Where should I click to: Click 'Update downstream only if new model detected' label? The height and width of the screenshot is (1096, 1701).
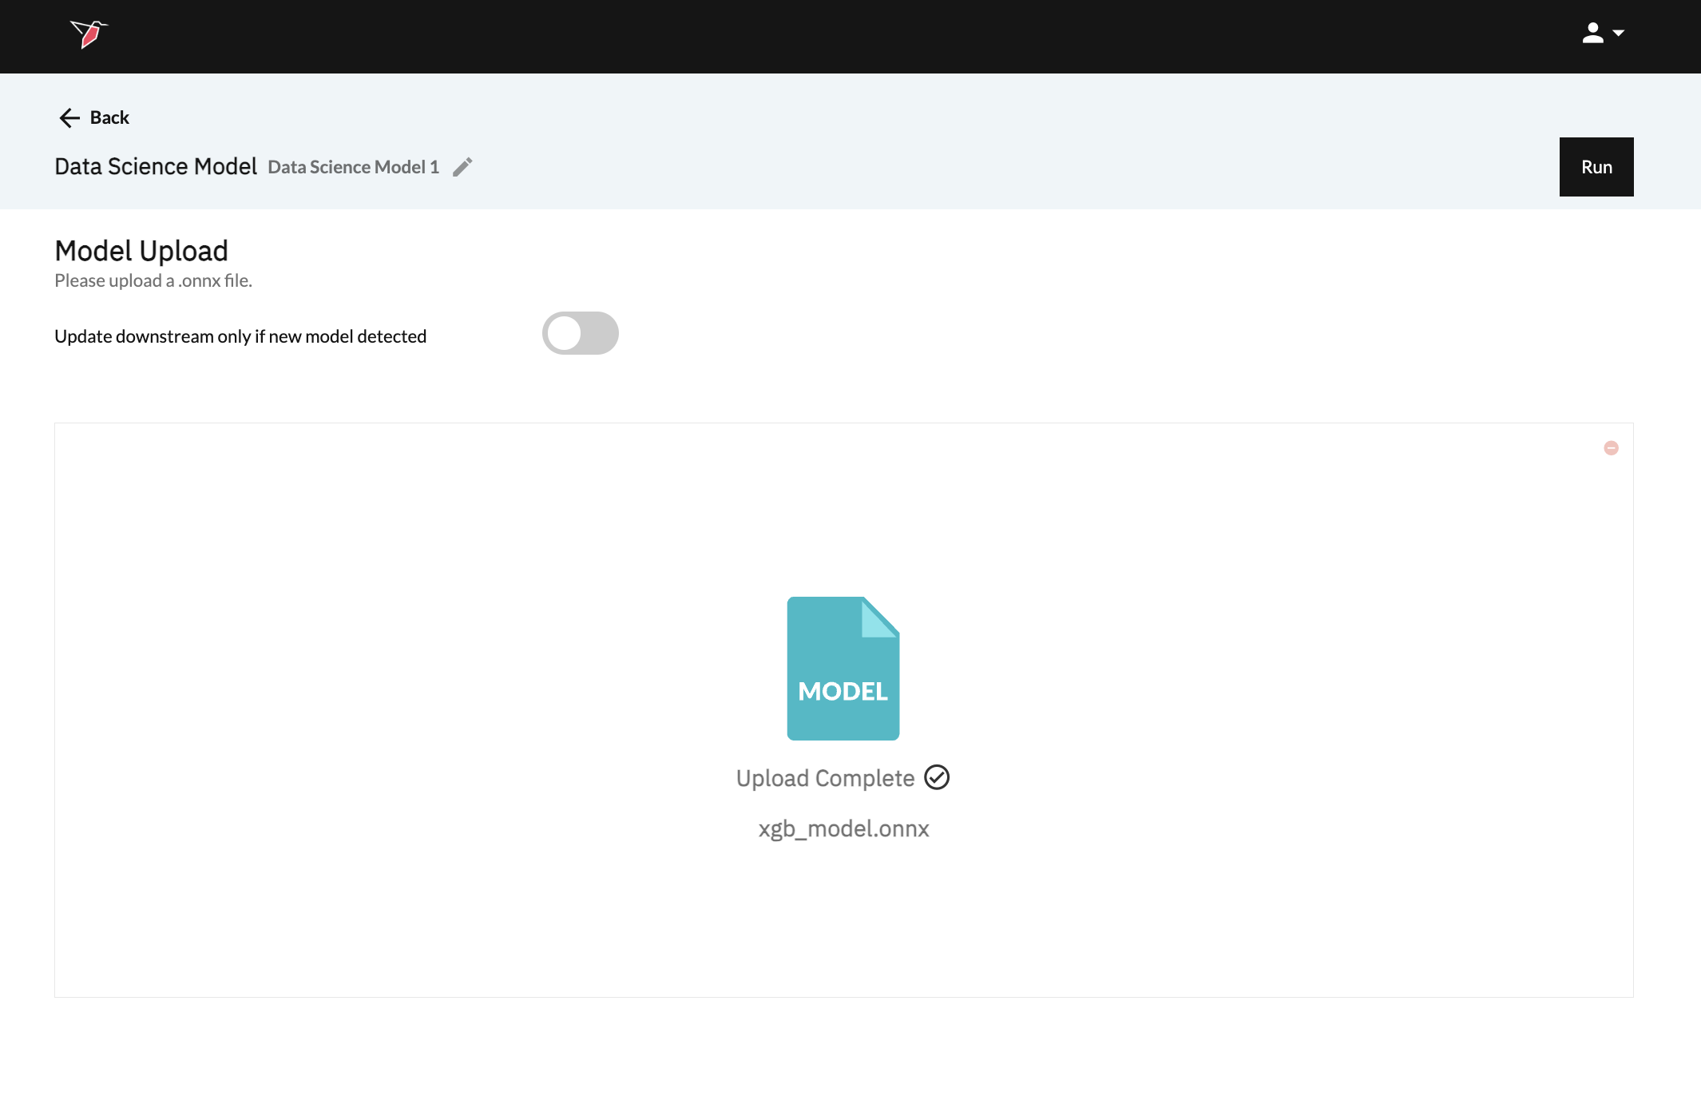point(240,336)
